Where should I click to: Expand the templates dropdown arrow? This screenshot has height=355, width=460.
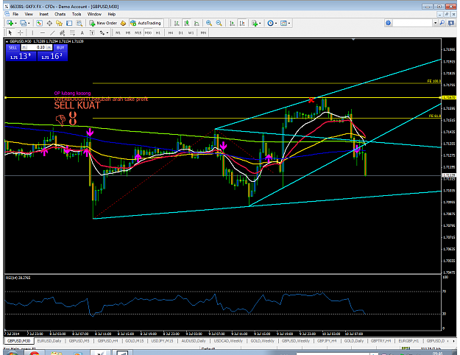tap(289, 23)
